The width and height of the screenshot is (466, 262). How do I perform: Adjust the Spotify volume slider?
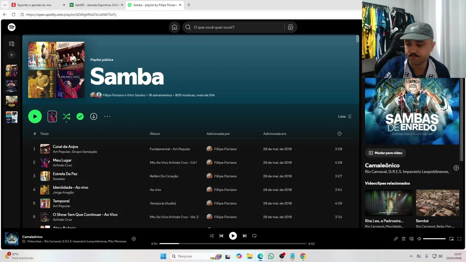[x=434, y=239]
